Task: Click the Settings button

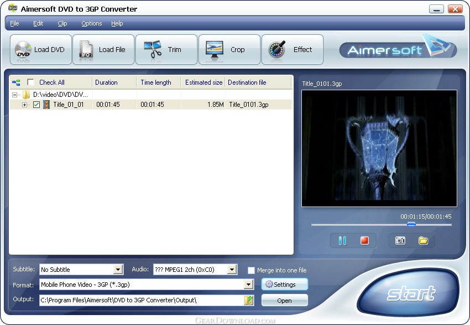Action: [285, 285]
